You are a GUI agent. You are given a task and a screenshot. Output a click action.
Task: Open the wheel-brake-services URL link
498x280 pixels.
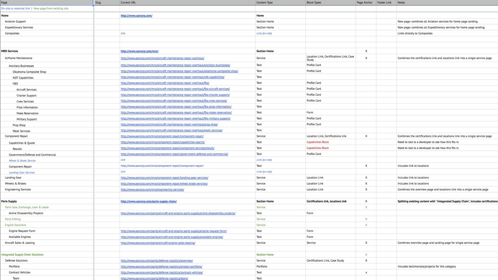point(164,183)
